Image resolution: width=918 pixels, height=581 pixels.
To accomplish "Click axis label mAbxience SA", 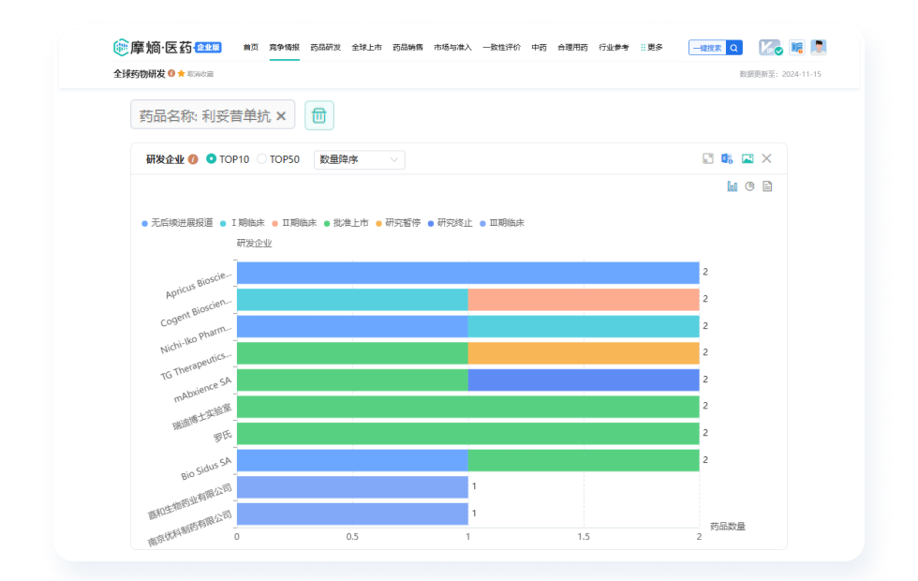I will (202, 390).
